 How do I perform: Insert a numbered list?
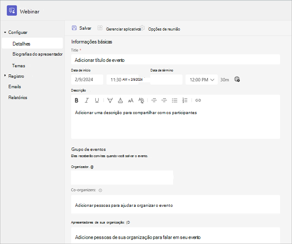tap(185, 100)
